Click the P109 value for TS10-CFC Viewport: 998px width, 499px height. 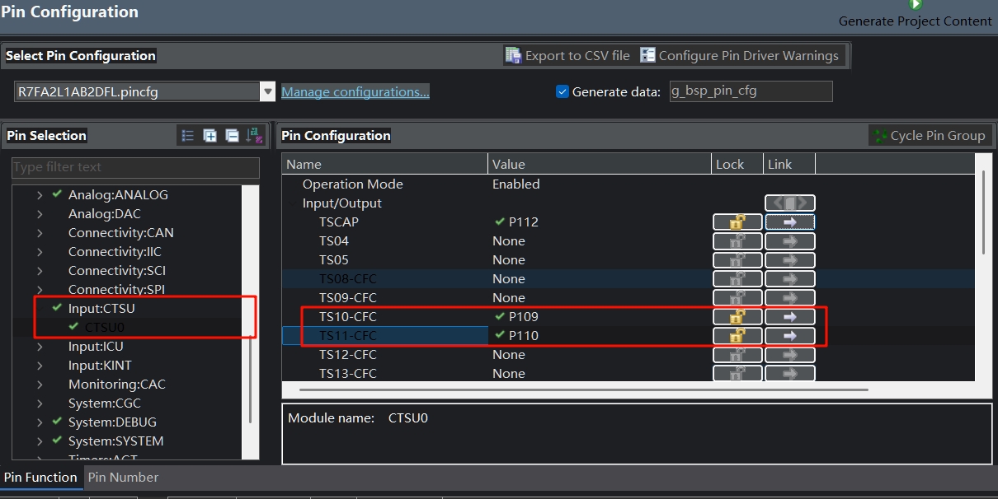(524, 317)
